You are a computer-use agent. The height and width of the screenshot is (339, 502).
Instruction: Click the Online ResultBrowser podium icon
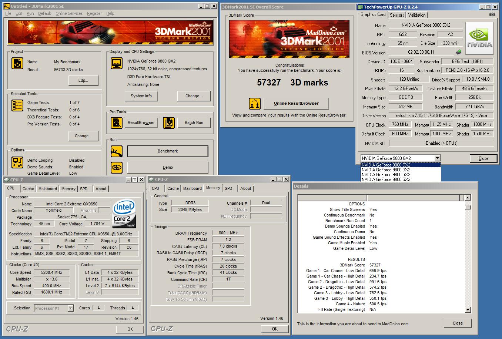pos(255,103)
